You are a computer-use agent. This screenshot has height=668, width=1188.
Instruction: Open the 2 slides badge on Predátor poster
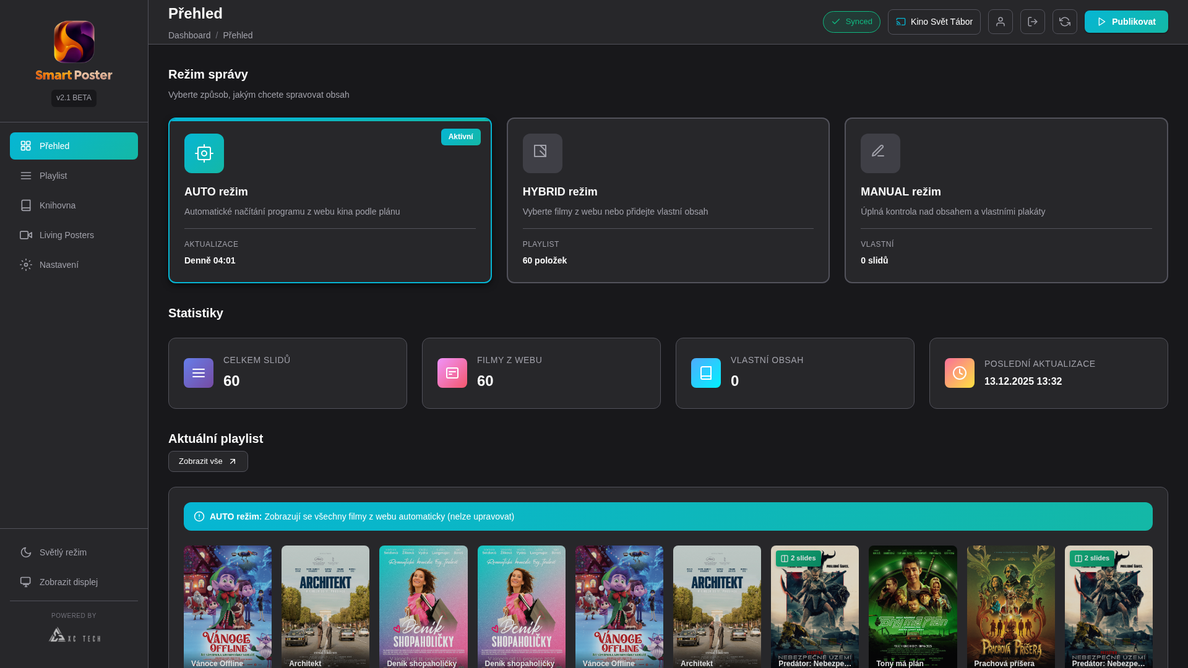pyautogui.click(x=798, y=558)
